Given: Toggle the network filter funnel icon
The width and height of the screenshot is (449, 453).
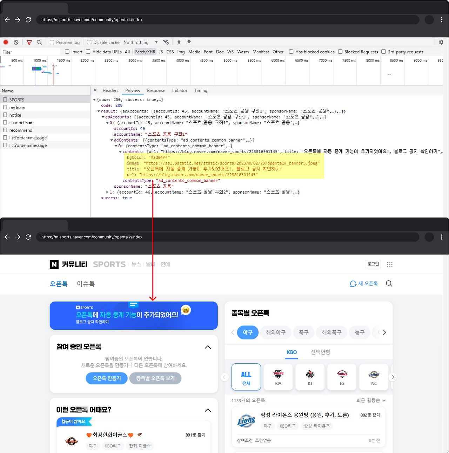Looking at the screenshot, I should click(x=29, y=43).
